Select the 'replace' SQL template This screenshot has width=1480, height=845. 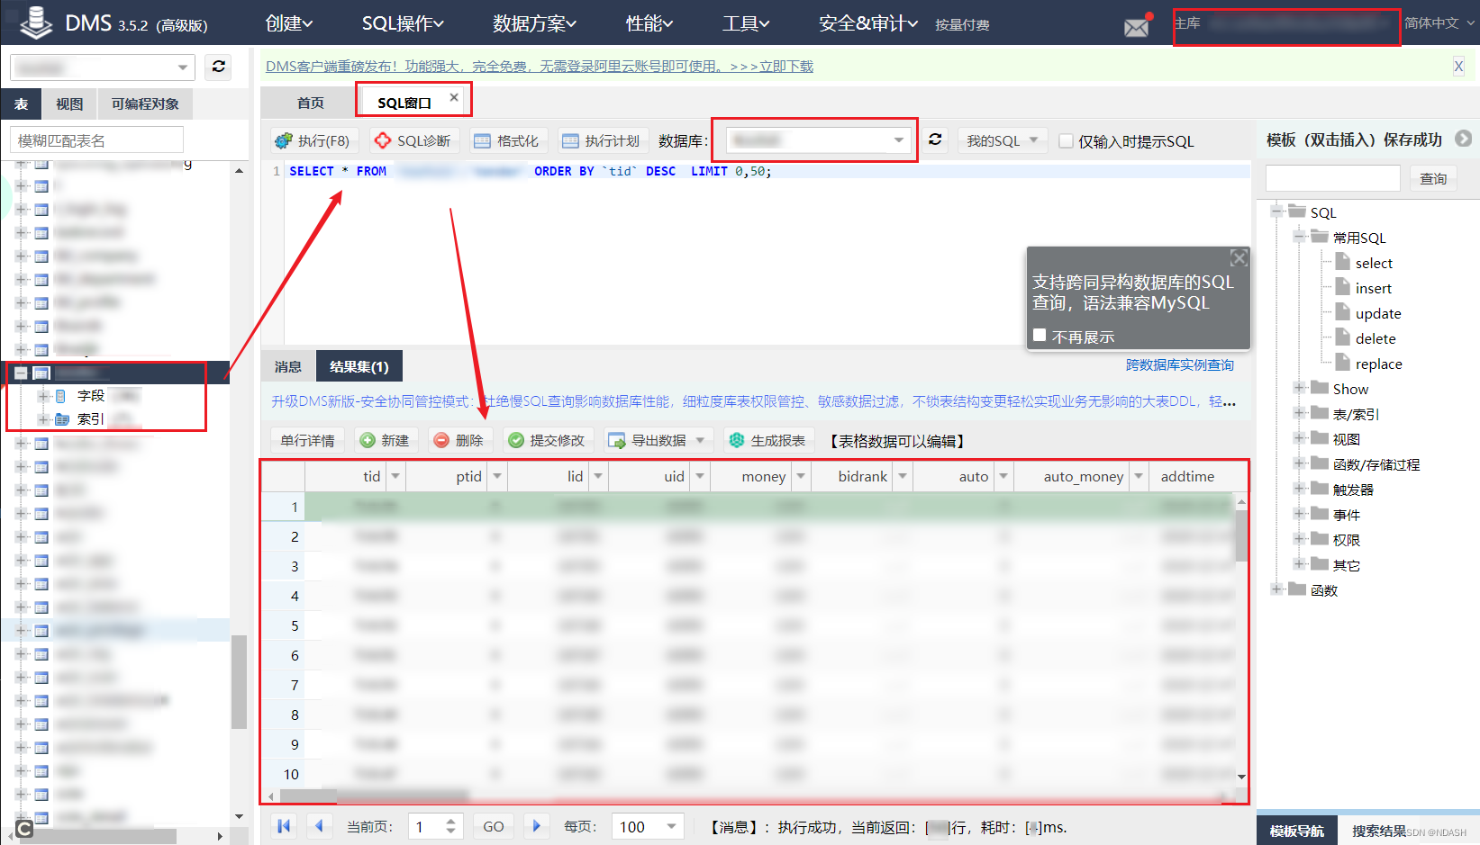1378,364
